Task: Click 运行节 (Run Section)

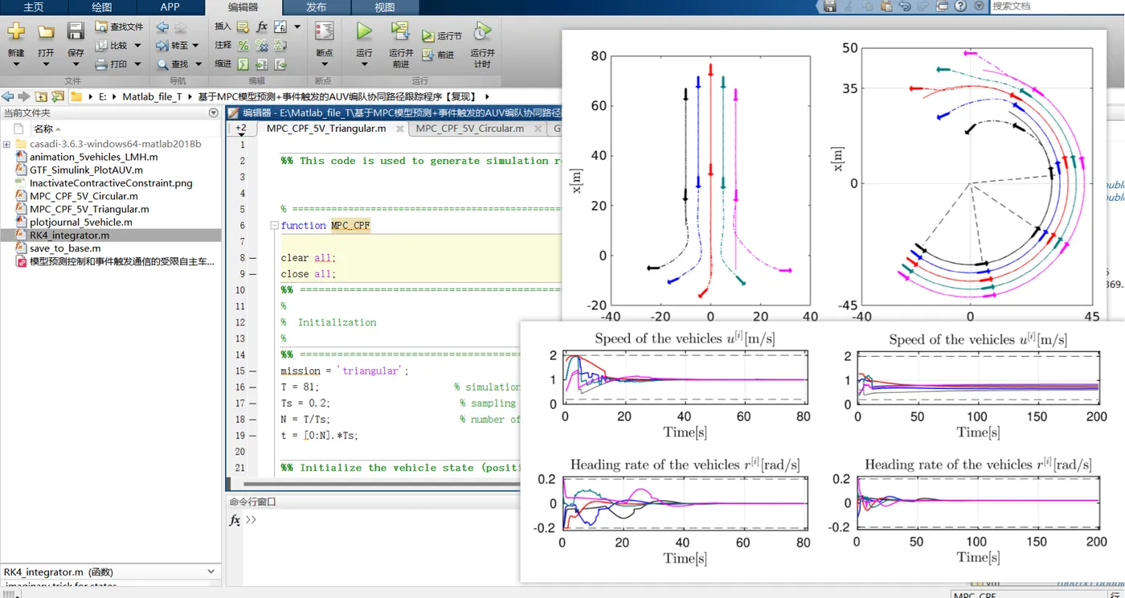Action: [442, 36]
